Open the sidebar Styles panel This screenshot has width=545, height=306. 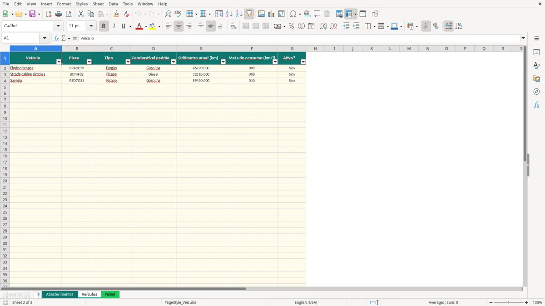536,65
